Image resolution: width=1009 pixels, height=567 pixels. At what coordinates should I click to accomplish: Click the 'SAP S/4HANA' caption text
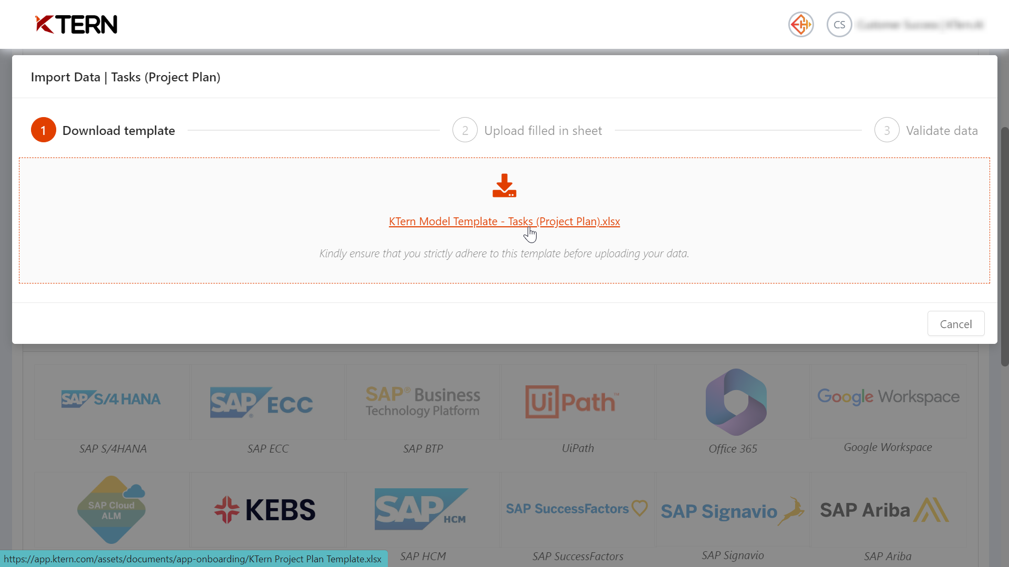coord(113,449)
